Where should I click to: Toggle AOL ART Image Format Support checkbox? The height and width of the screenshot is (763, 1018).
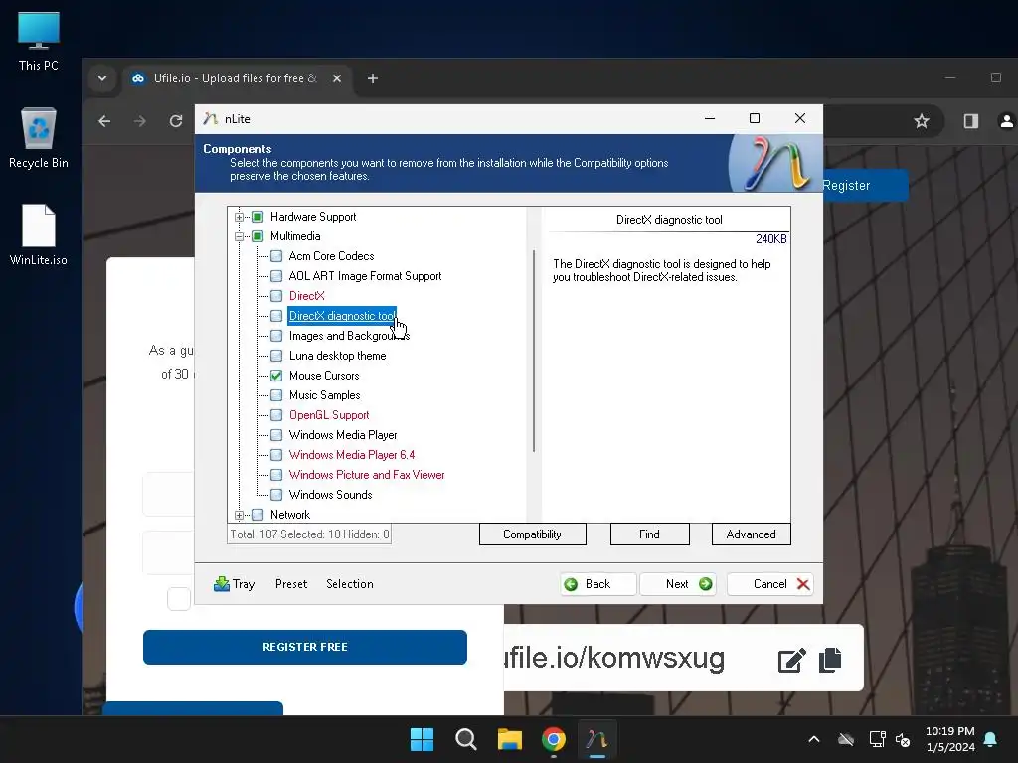pos(276,276)
